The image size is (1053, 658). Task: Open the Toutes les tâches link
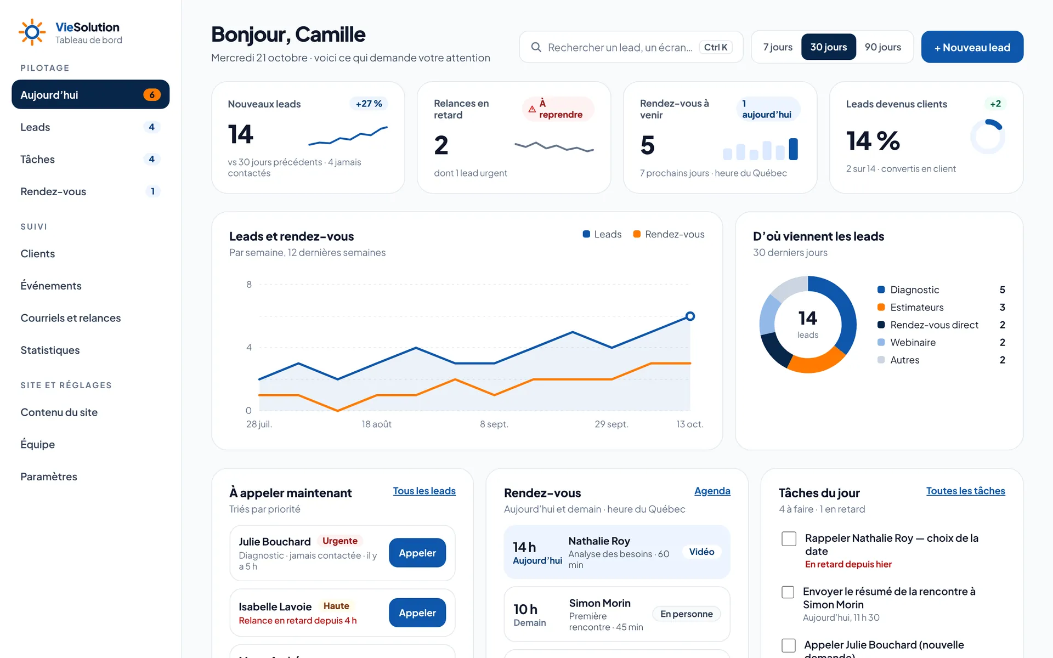[965, 491]
